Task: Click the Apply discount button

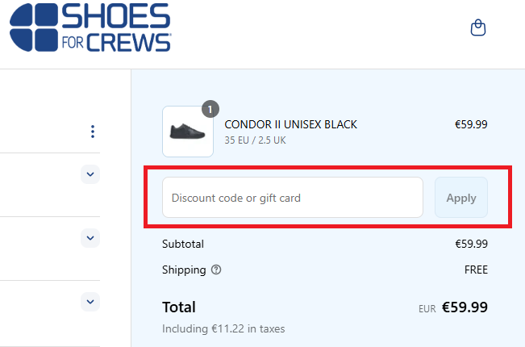Action: (x=461, y=198)
